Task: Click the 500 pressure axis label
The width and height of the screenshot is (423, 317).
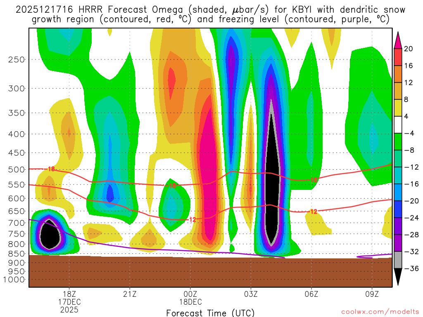Action: pyautogui.click(x=17, y=170)
